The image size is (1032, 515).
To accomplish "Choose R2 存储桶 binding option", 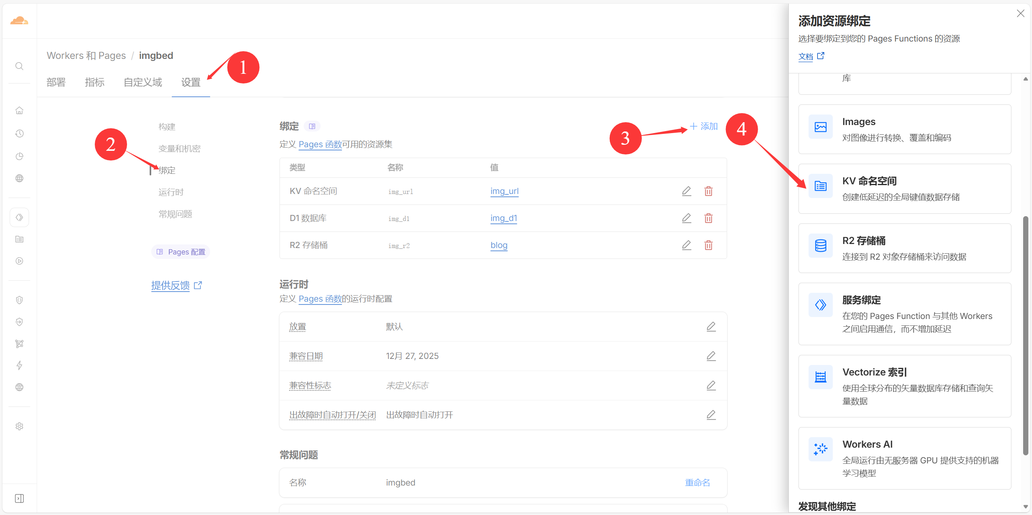I will point(904,248).
